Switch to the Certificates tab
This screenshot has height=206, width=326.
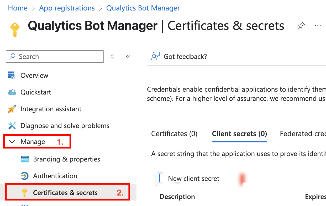pyautogui.click(x=174, y=134)
